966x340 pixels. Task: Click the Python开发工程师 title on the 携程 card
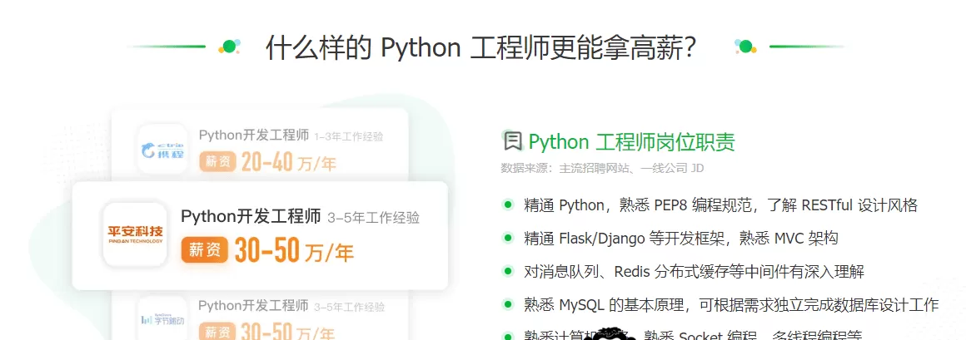coord(254,136)
